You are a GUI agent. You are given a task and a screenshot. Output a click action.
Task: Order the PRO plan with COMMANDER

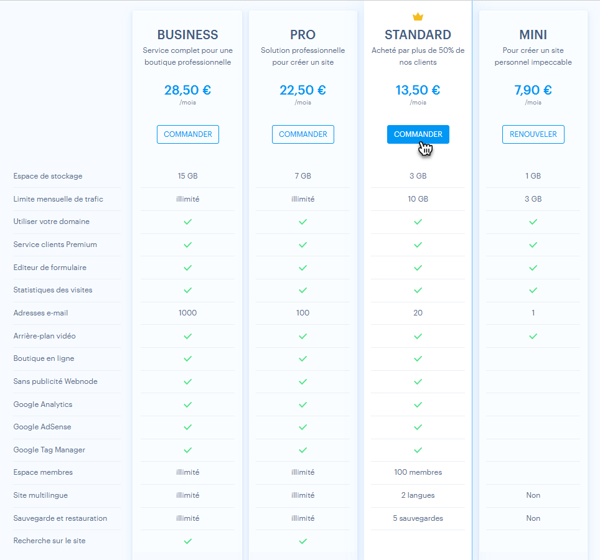point(302,134)
